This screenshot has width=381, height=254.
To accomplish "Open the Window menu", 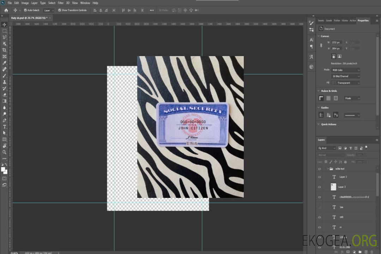I will point(85,3).
